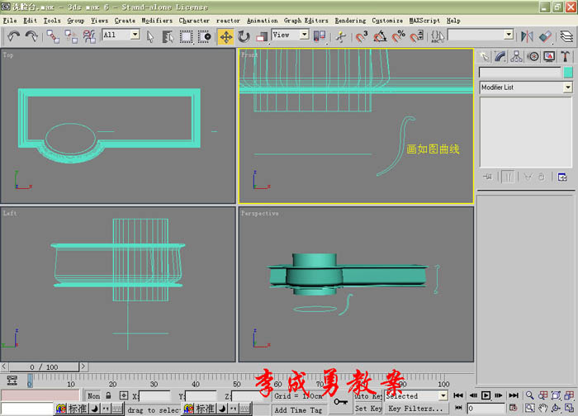Image resolution: width=578 pixels, height=416 pixels.
Task: Click the object color swatch
Action: click(x=568, y=72)
